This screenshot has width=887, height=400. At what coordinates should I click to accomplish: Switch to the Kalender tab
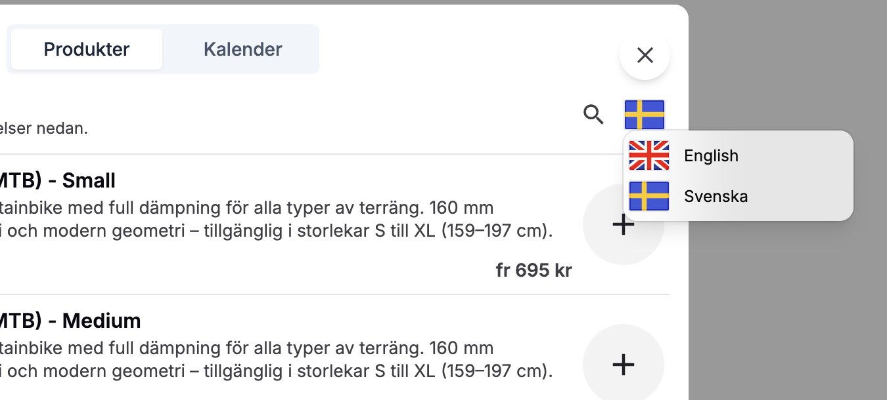[x=242, y=49]
